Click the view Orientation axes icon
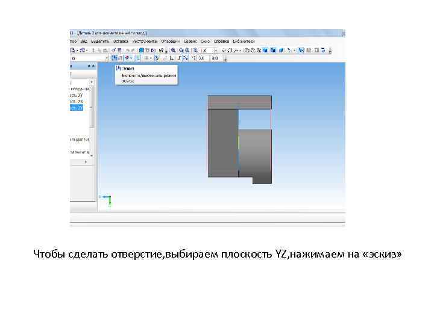This screenshot has height=325, width=434. point(236,51)
